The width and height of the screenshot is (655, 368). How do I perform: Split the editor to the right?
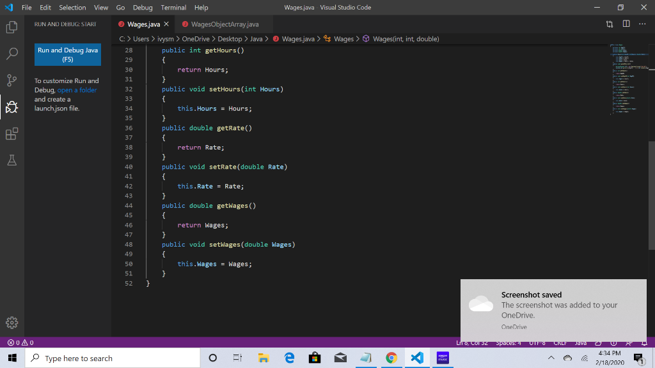point(626,24)
